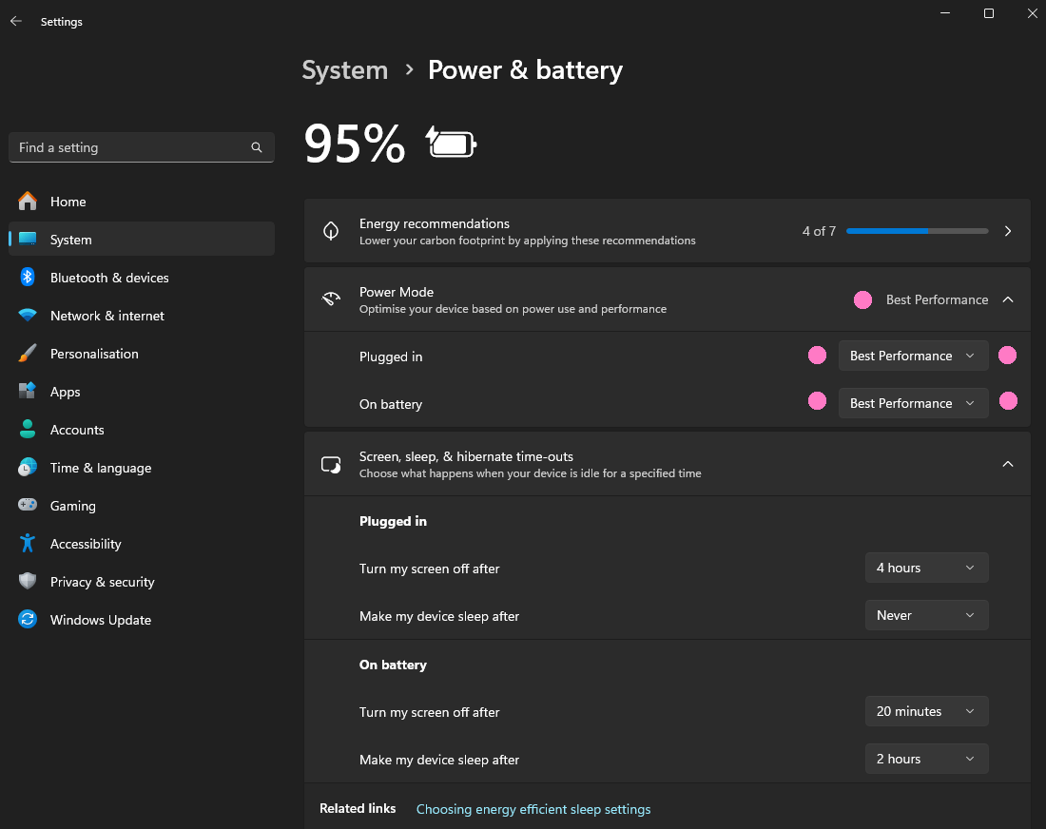Collapse Screen, sleep, & hibernate time-outs section
Screen dimensions: 1046x829
coord(1008,464)
